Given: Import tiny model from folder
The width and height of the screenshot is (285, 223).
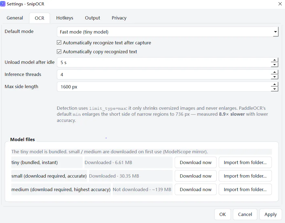Looking at the screenshot, I should [245, 162].
